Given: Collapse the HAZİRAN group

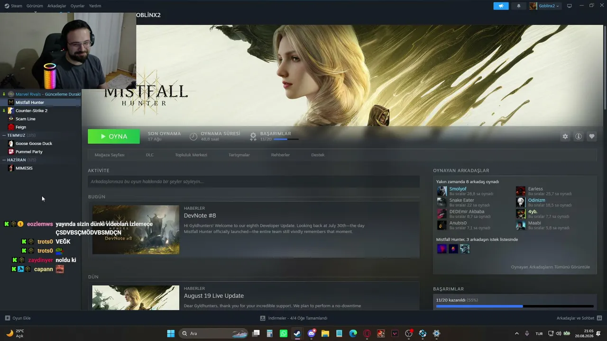Looking at the screenshot, I should click(x=4, y=160).
